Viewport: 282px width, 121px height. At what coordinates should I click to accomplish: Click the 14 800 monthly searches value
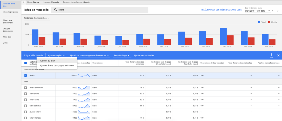[x=74, y=112]
